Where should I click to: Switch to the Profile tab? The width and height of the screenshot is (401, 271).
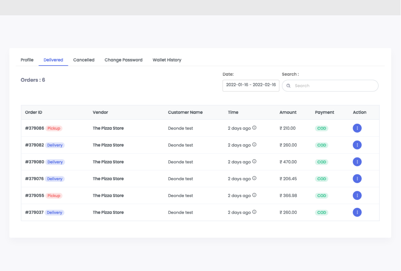27,60
